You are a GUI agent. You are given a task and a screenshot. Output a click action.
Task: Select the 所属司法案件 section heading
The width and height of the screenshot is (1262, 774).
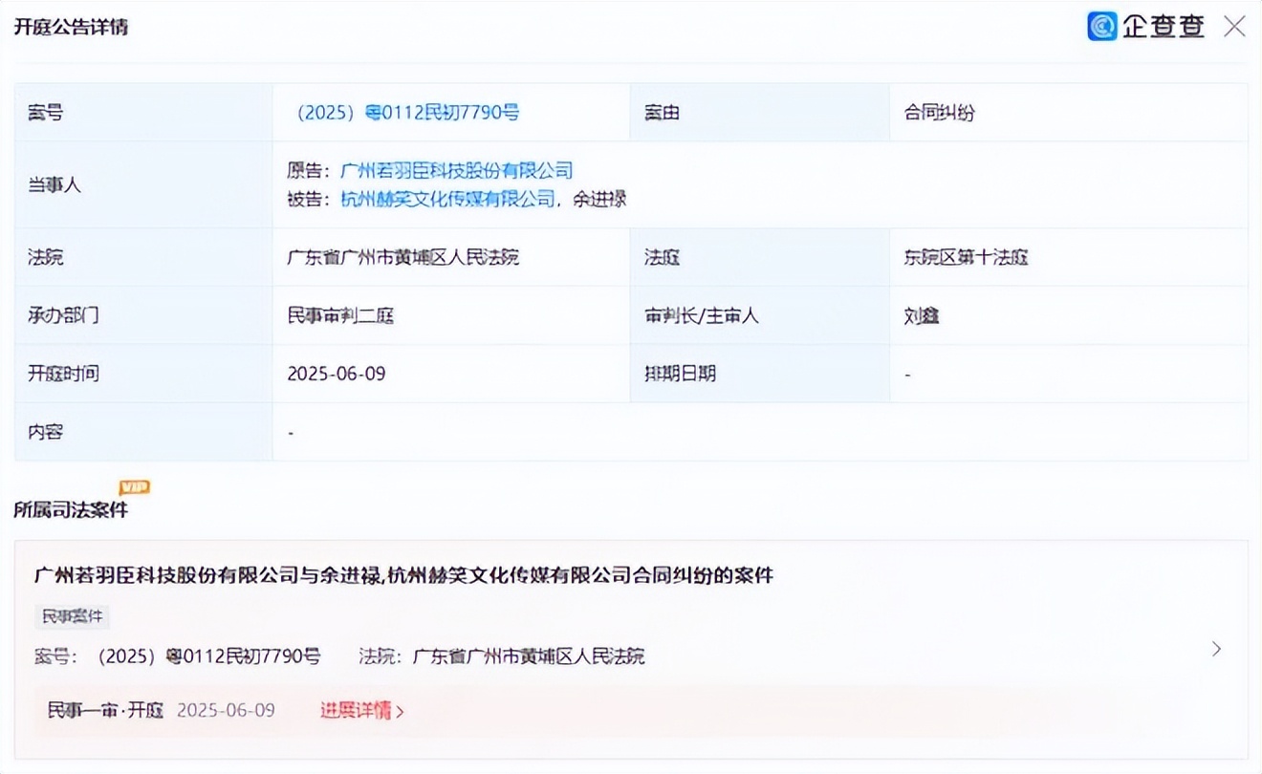pos(71,509)
